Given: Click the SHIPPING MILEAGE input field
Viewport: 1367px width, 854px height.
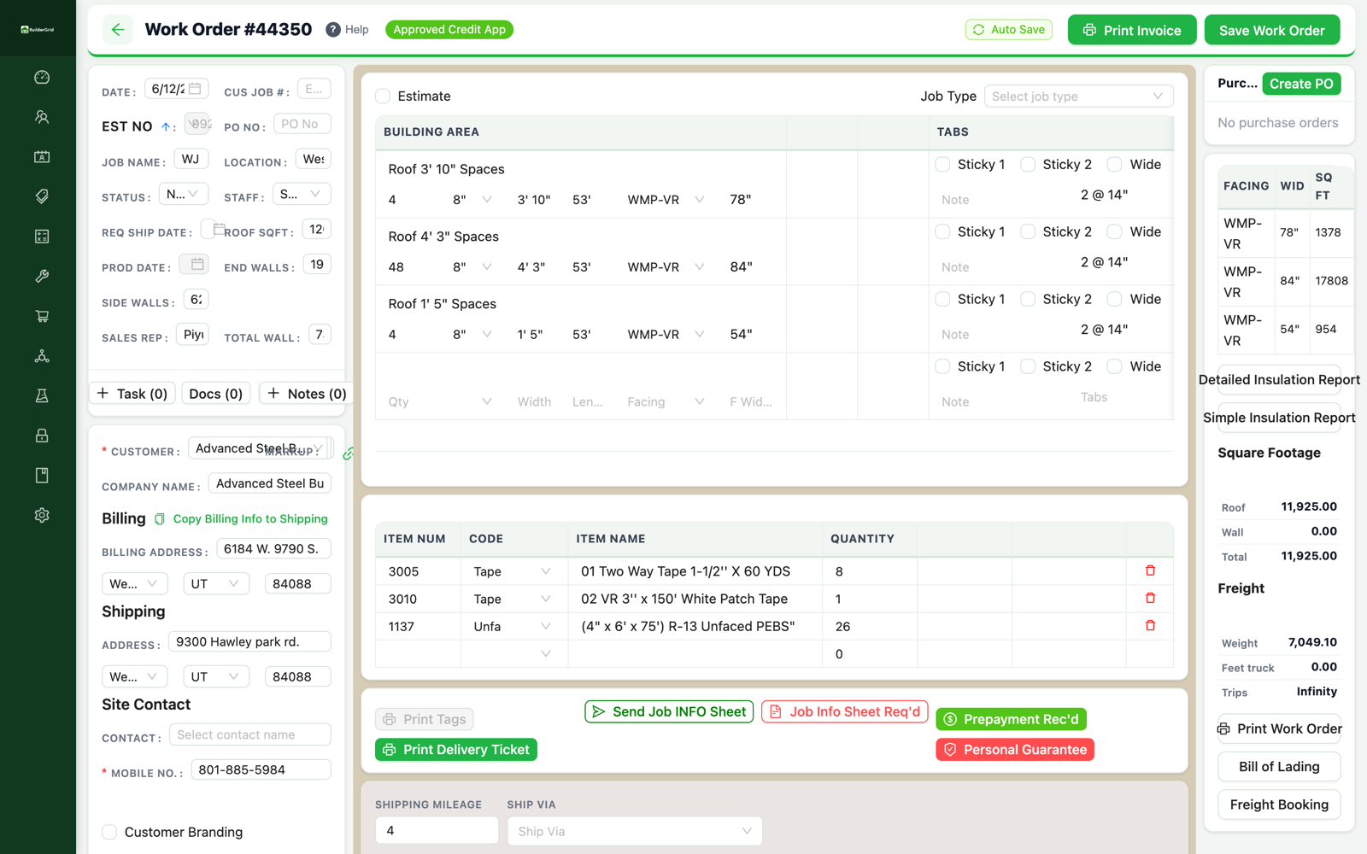Looking at the screenshot, I should point(437,831).
